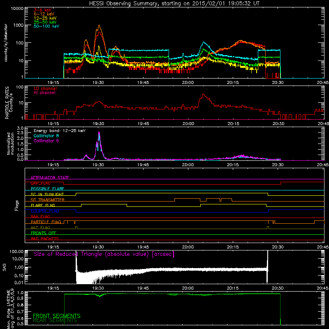Click the 100.00 tick in SAS panel

[16, 252]
